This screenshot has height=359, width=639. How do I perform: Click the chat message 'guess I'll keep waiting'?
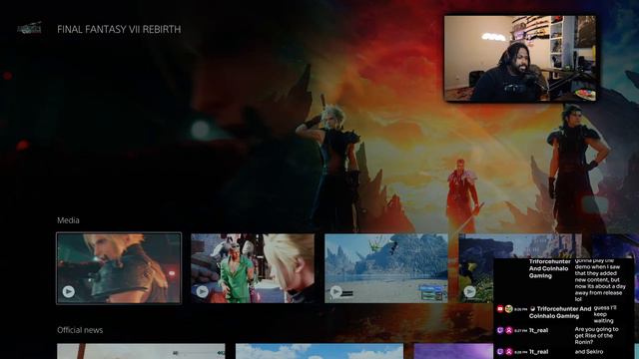point(605,314)
